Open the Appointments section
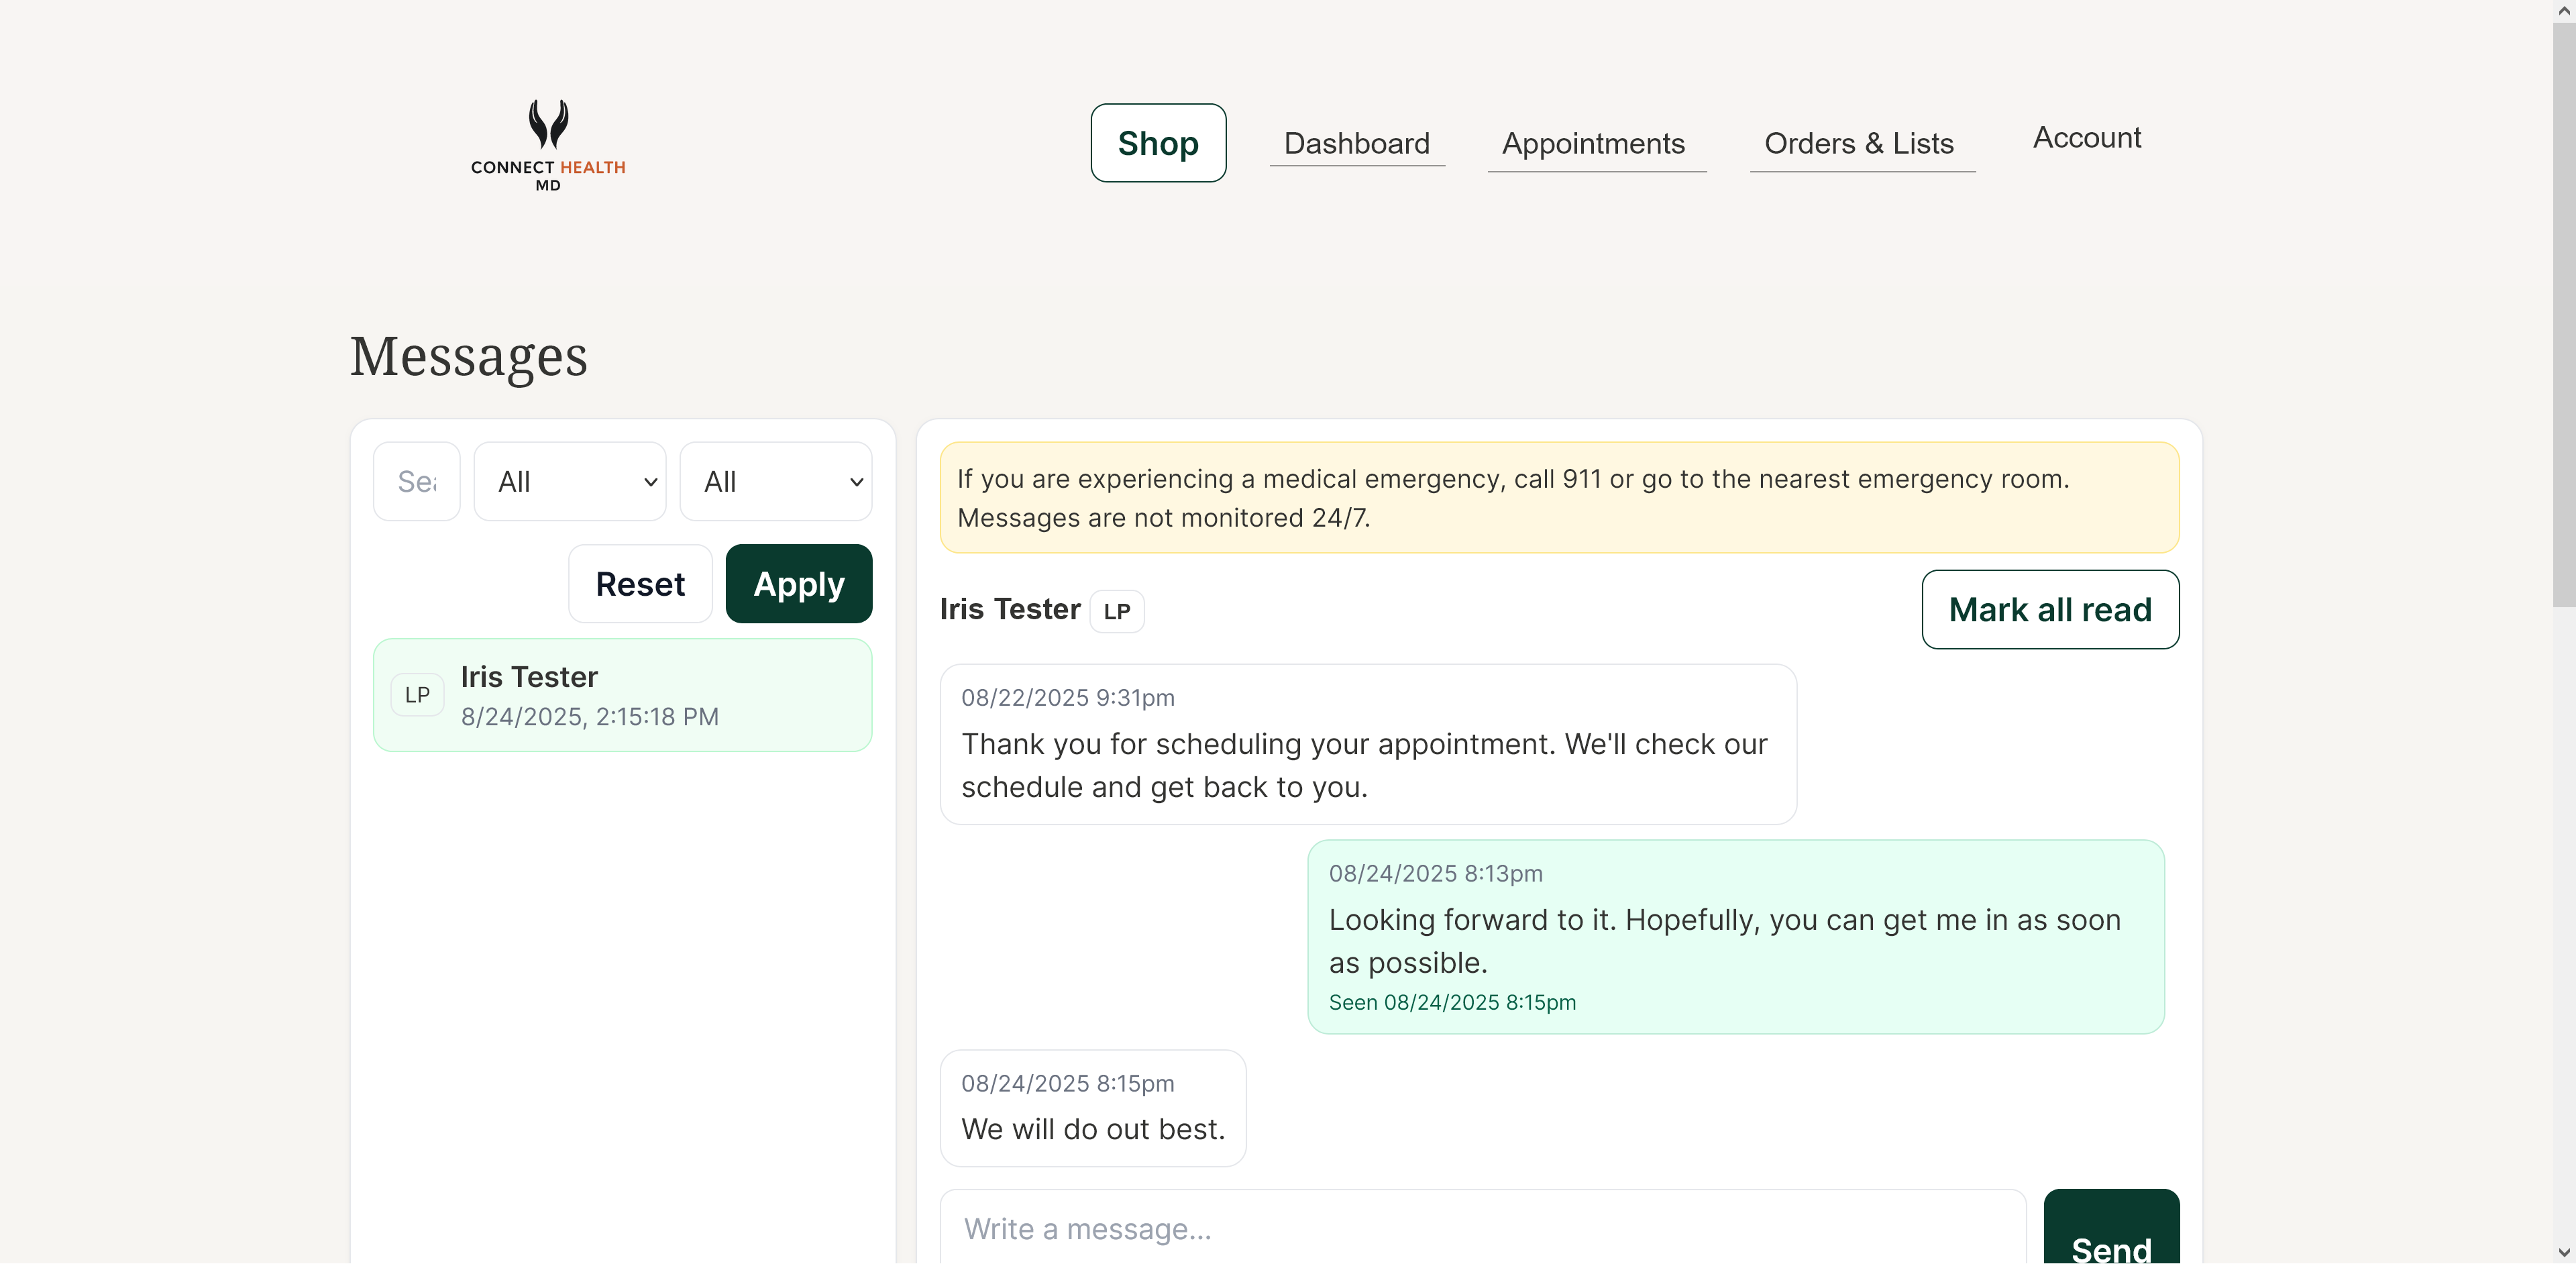 (1594, 143)
